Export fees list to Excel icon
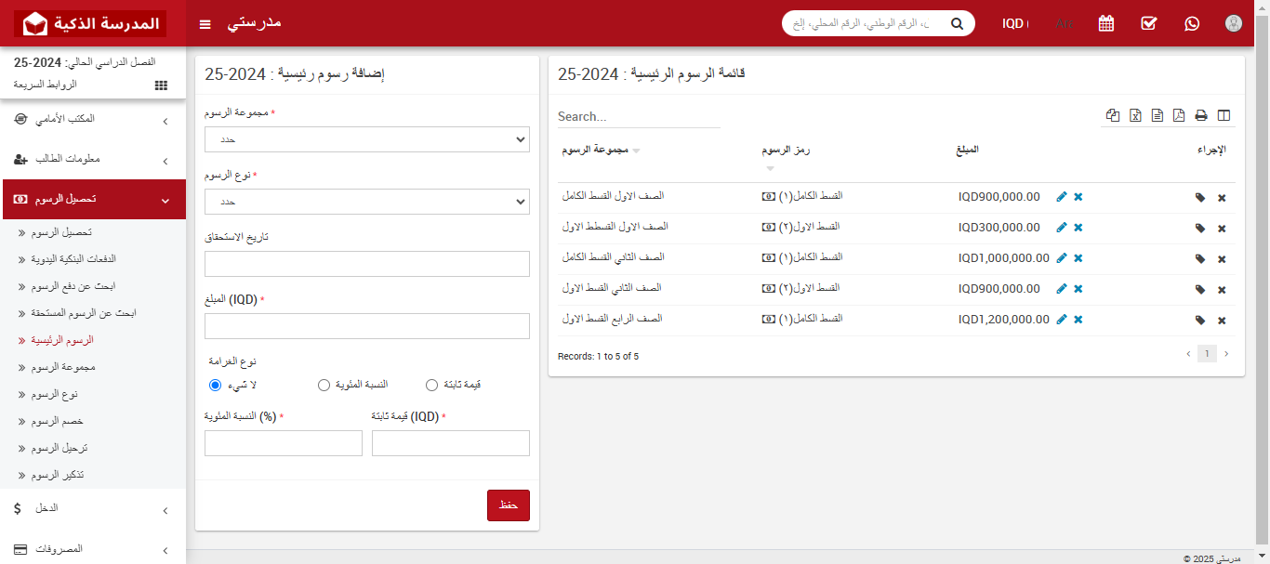Image resolution: width=1270 pixels, height=564 pixels. coord(1135,116)
